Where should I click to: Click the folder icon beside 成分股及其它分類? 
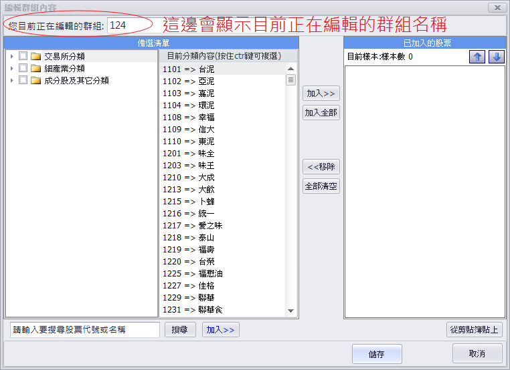pos(35,80)
